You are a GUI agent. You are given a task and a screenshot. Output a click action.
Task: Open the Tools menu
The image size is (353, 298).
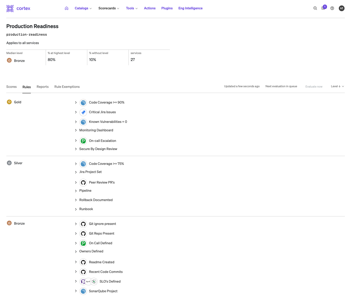coord(132,8)
